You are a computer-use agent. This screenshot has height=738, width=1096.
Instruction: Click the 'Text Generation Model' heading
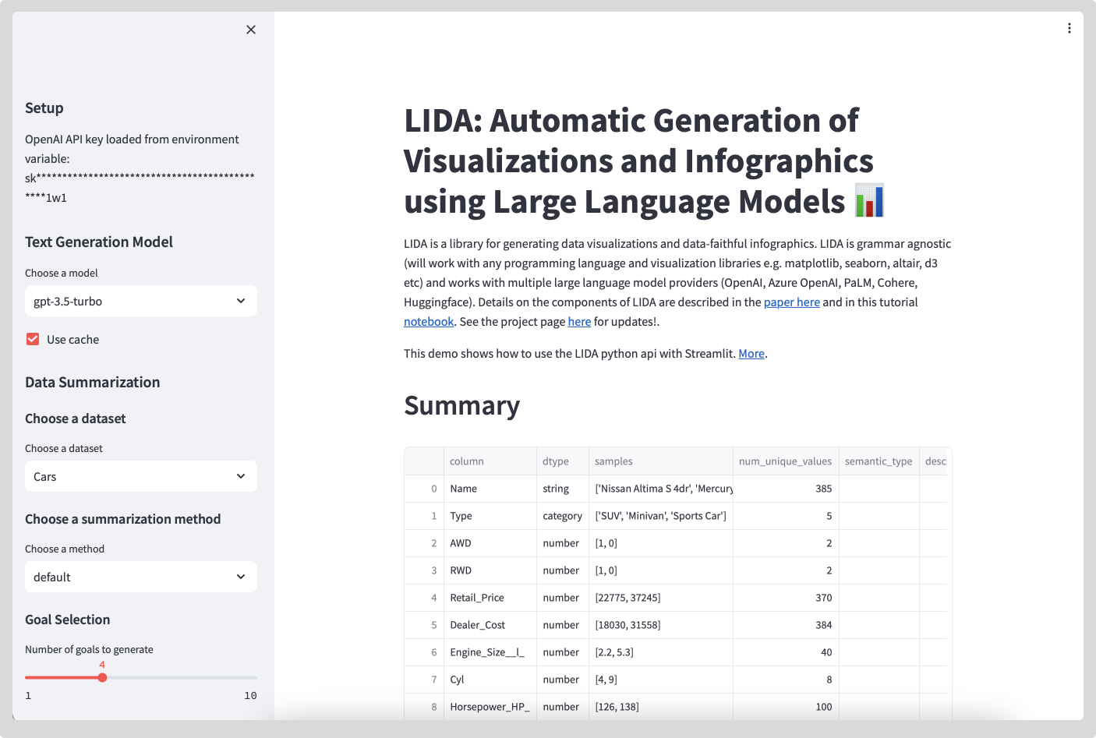pos(99,242)
